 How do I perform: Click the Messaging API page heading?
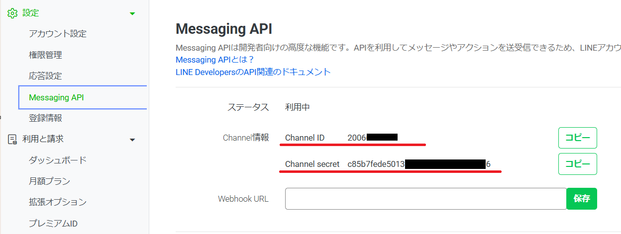[x=224, y=28]
